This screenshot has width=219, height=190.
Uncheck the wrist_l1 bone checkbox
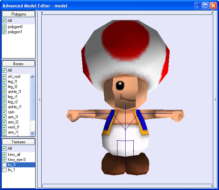4,127
